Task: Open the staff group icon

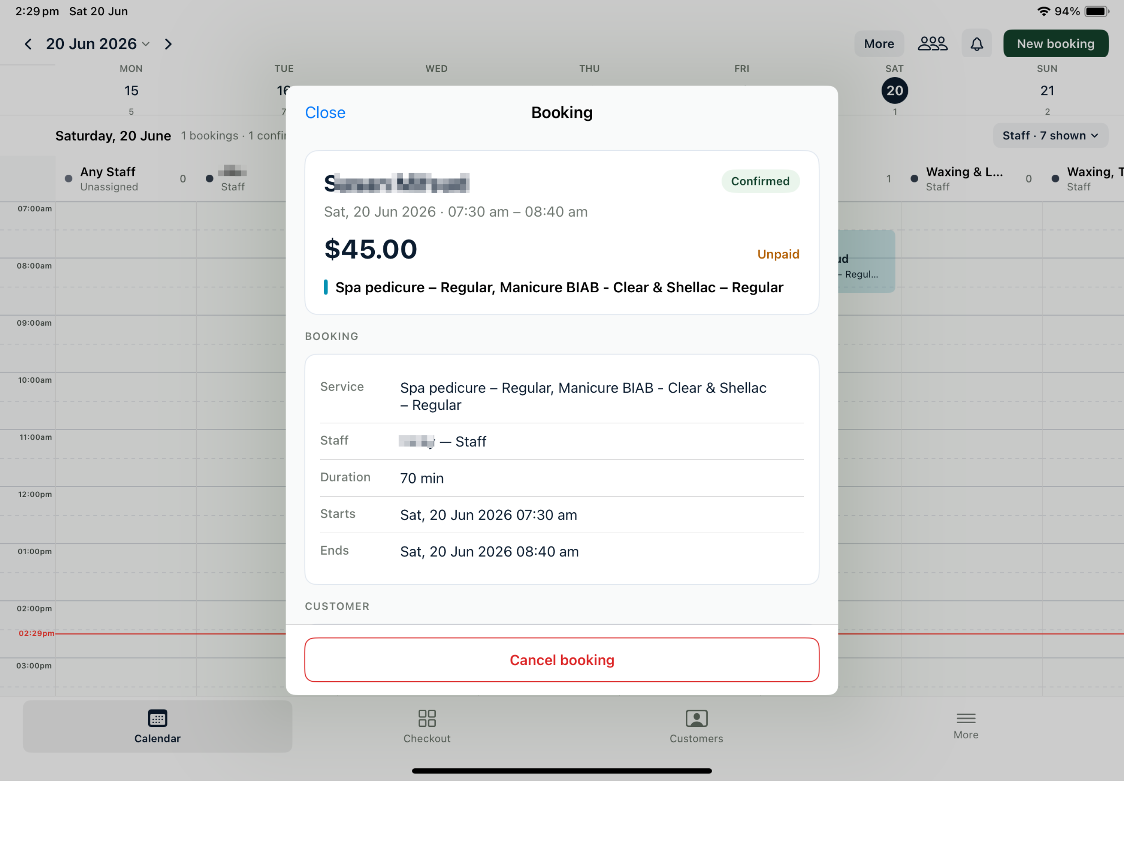Action: click(932, 44)
